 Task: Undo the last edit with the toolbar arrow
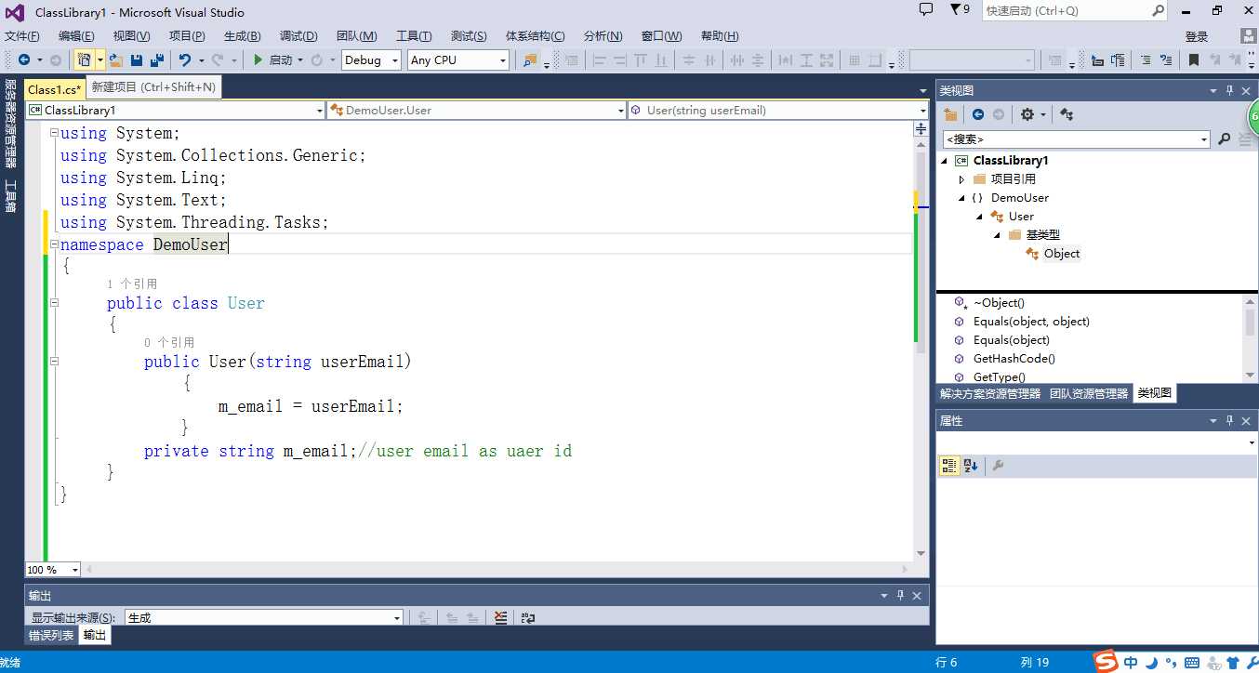pyautogui.click(x=185, y=59)
